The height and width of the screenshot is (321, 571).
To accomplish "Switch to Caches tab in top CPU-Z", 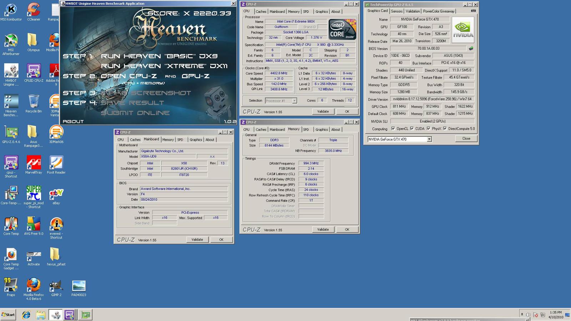I will tap(261, 11).
